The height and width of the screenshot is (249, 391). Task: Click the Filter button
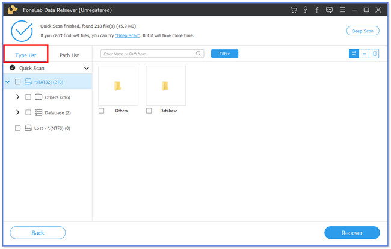pos(224,54)
